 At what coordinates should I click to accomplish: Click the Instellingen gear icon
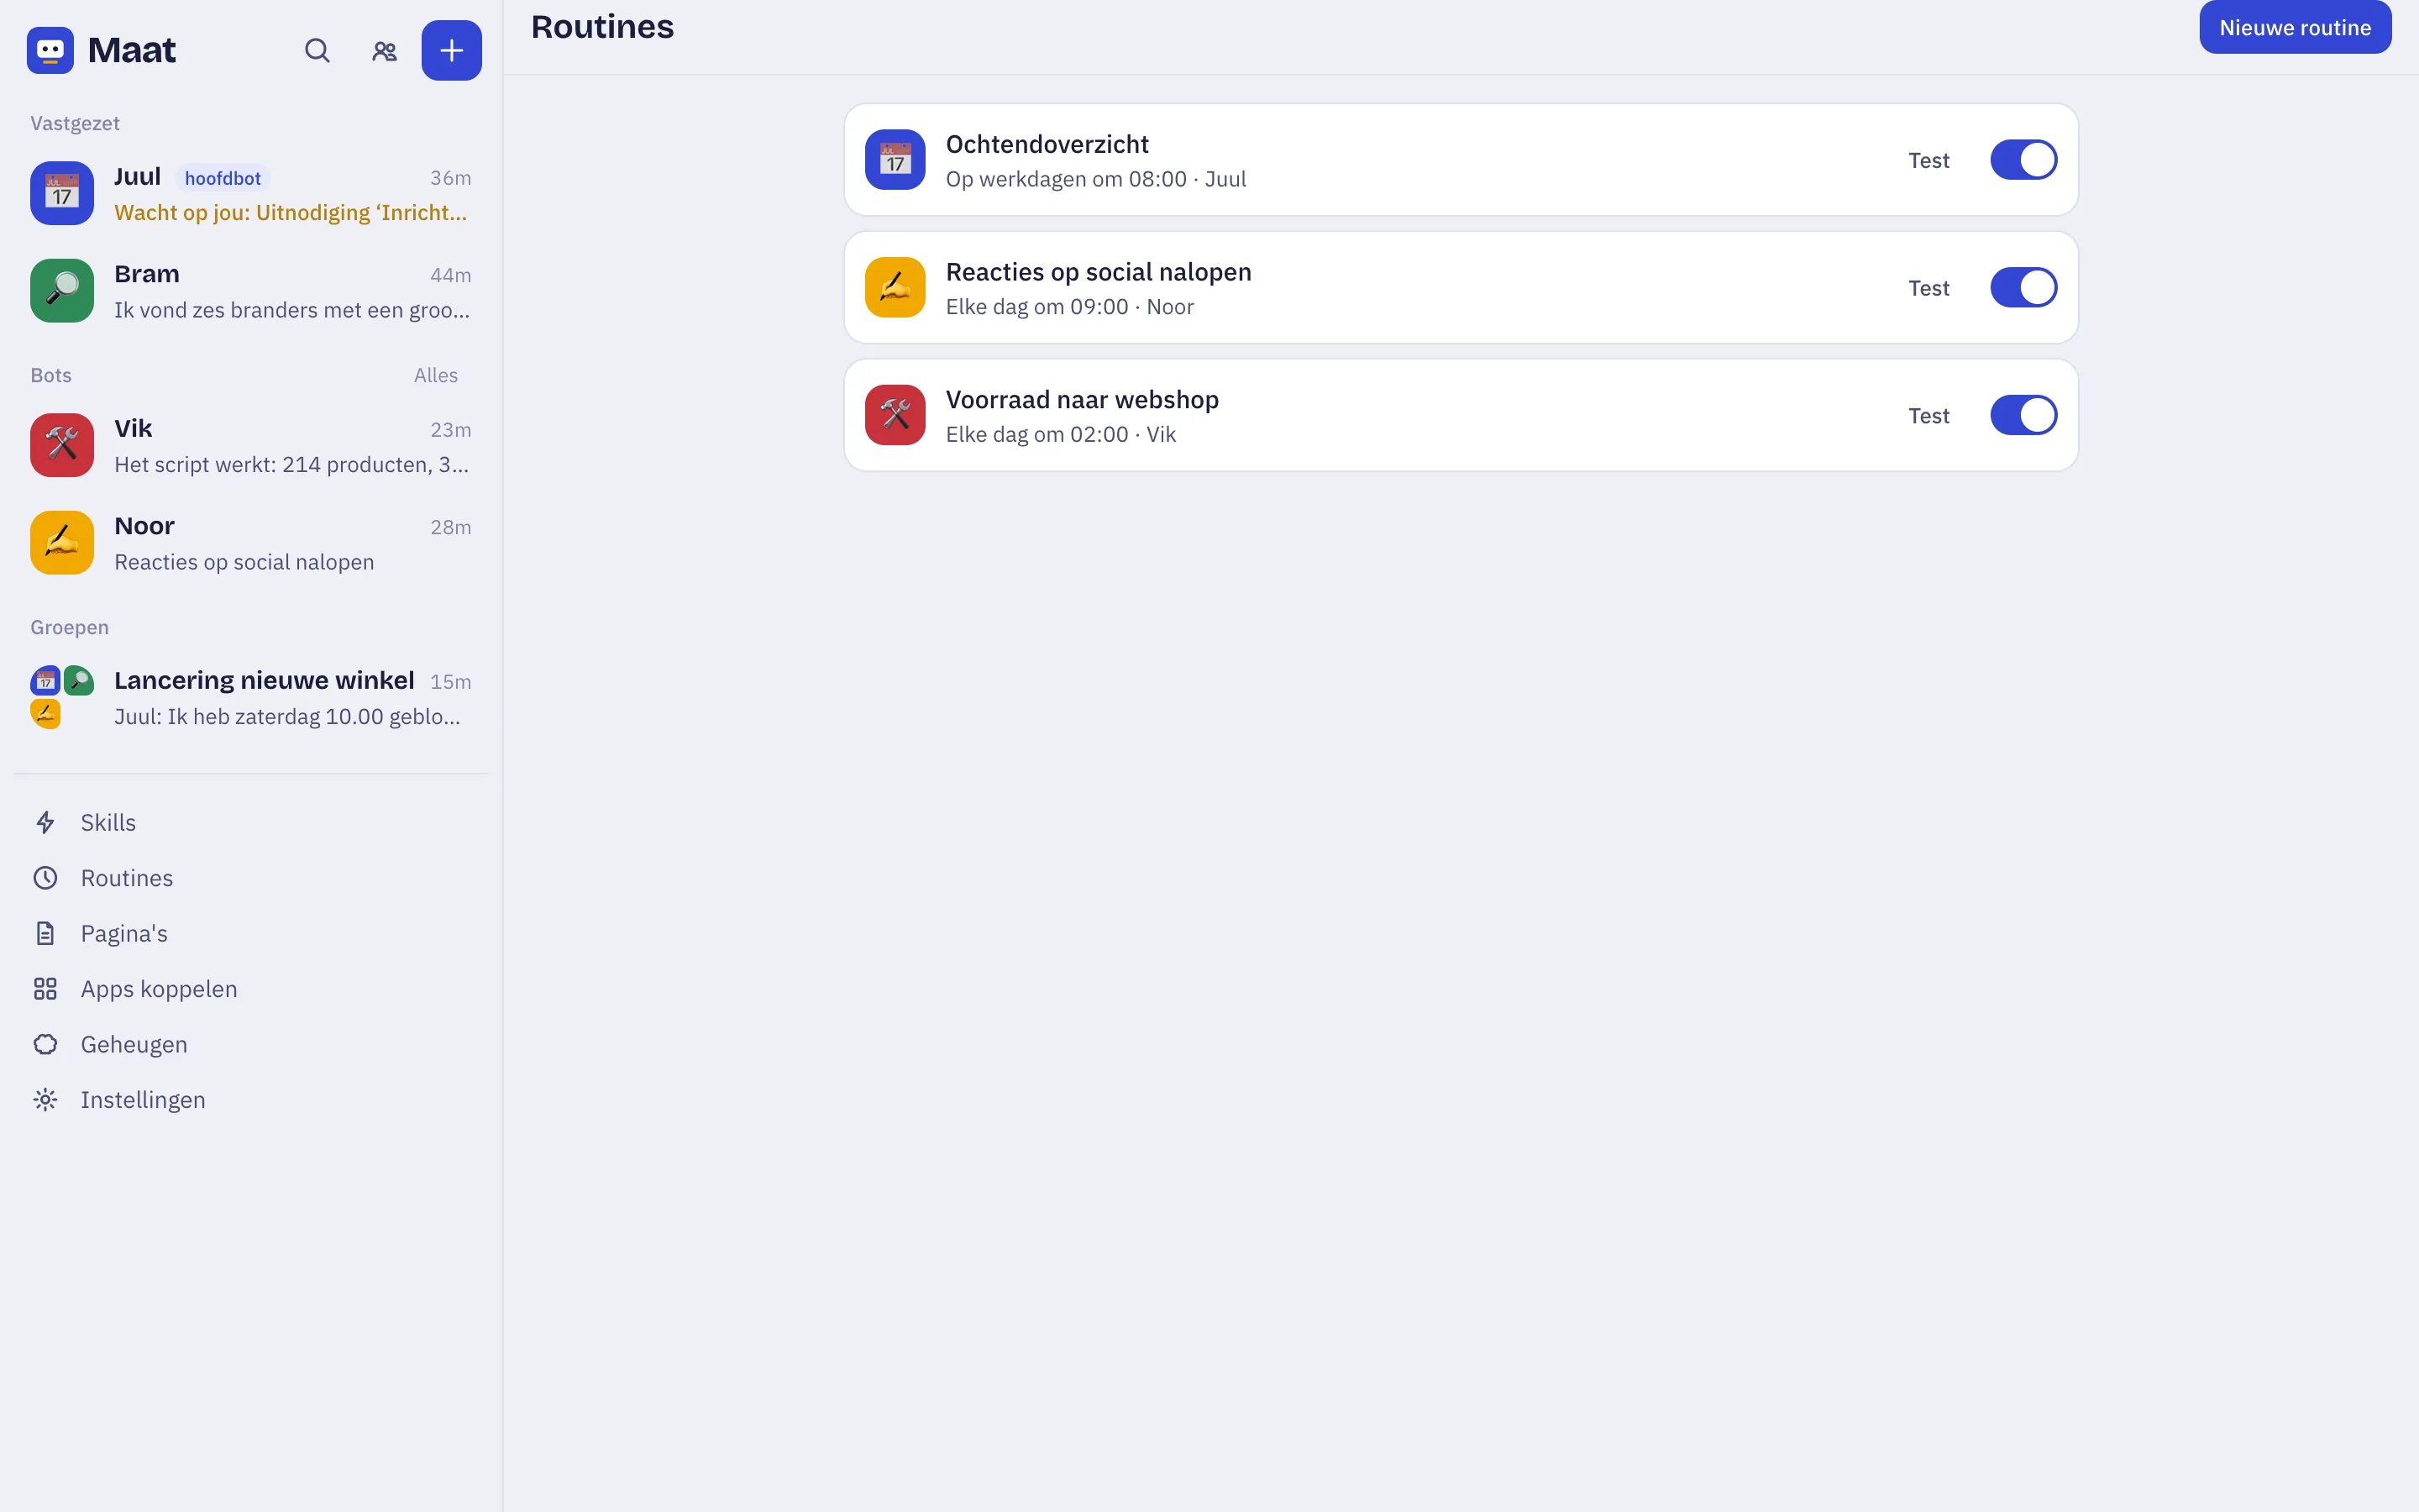tap(46, 1100)
